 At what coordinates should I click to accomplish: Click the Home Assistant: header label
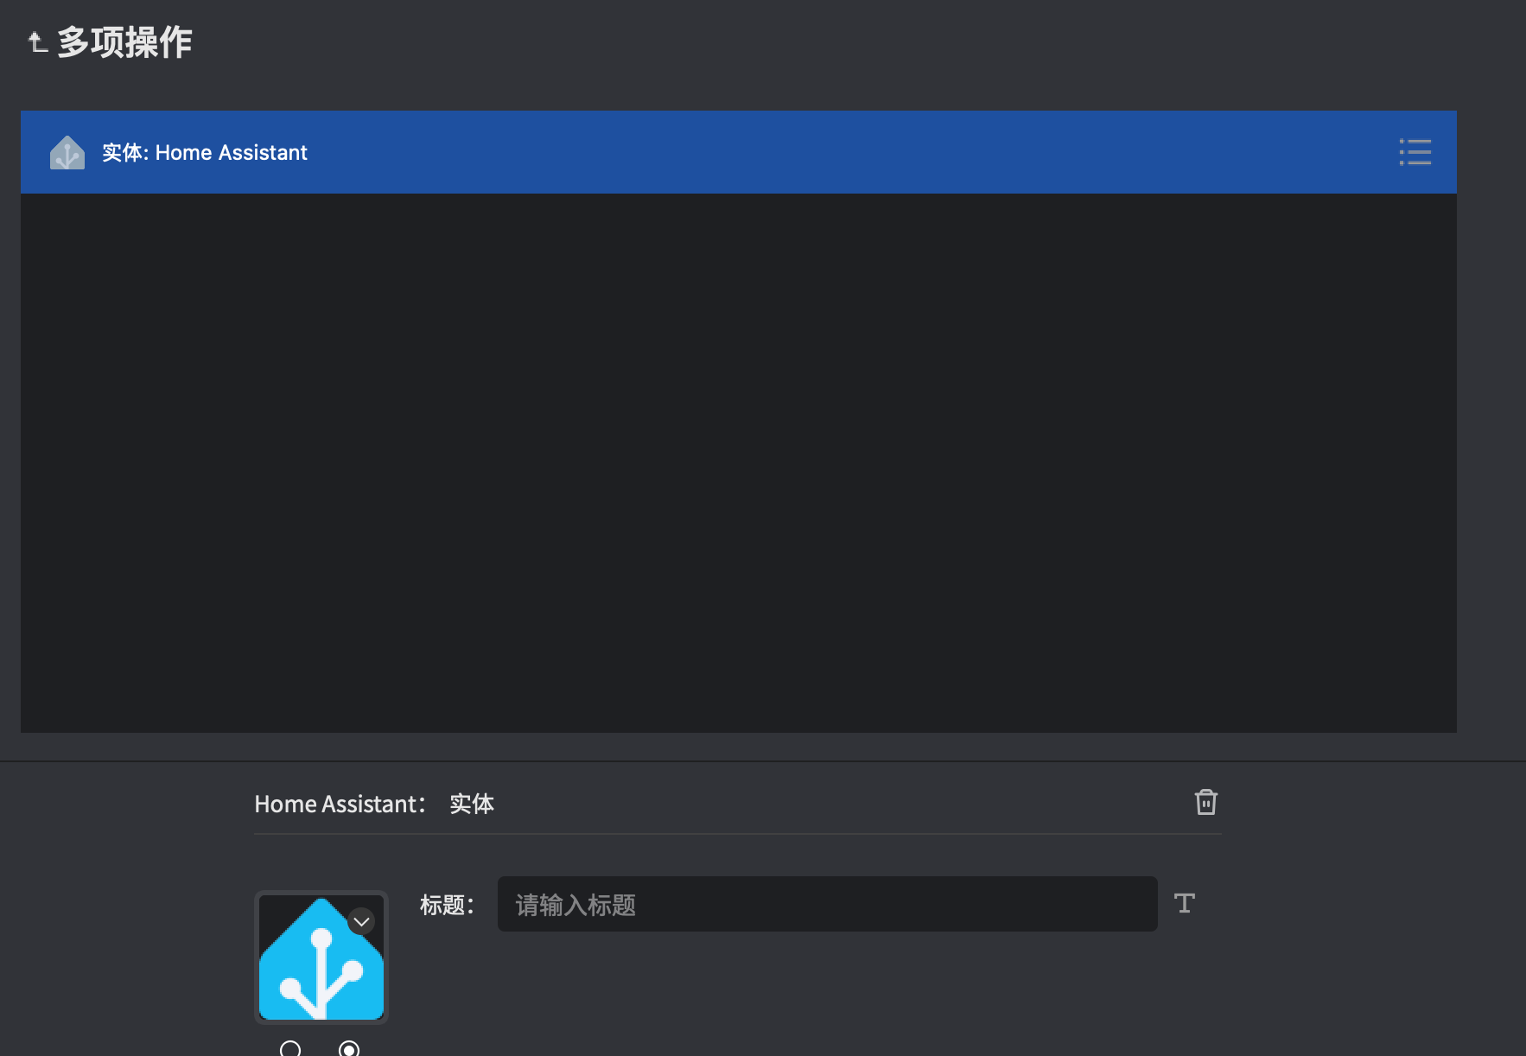point(339,804)
